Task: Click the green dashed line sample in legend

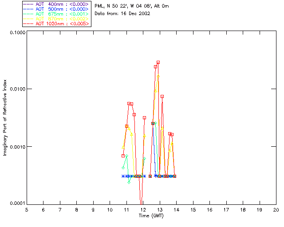Action: [28, 14]
